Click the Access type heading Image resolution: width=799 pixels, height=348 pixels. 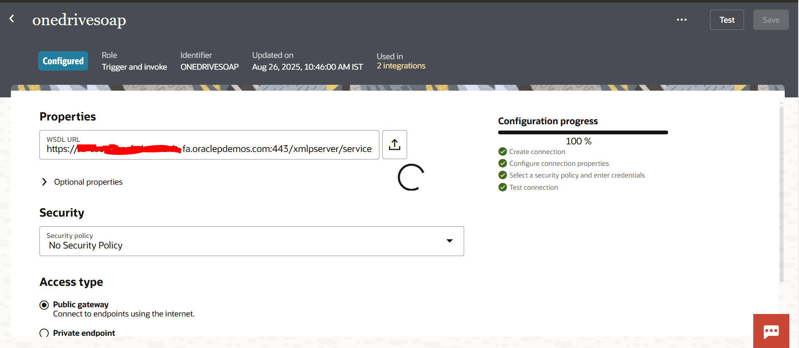71,282
